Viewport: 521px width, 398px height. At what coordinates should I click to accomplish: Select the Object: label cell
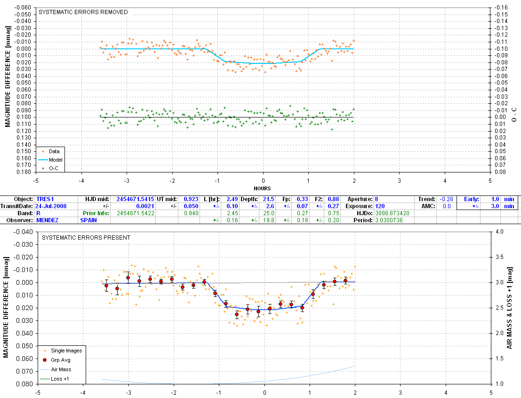click(x=24, y=199)
